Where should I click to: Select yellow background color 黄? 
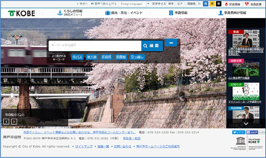click(212, 4)
